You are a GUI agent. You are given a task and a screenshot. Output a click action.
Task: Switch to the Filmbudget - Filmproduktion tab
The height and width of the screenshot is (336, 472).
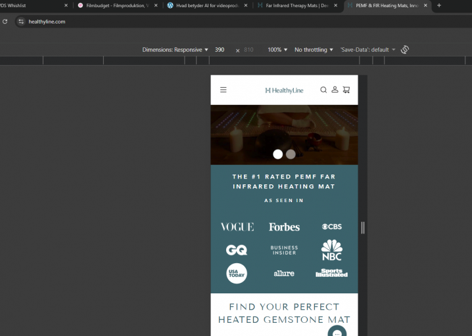tap(118, 5)
